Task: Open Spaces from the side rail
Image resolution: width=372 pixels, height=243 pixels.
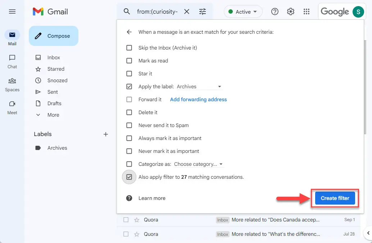Action: (12, 84)
